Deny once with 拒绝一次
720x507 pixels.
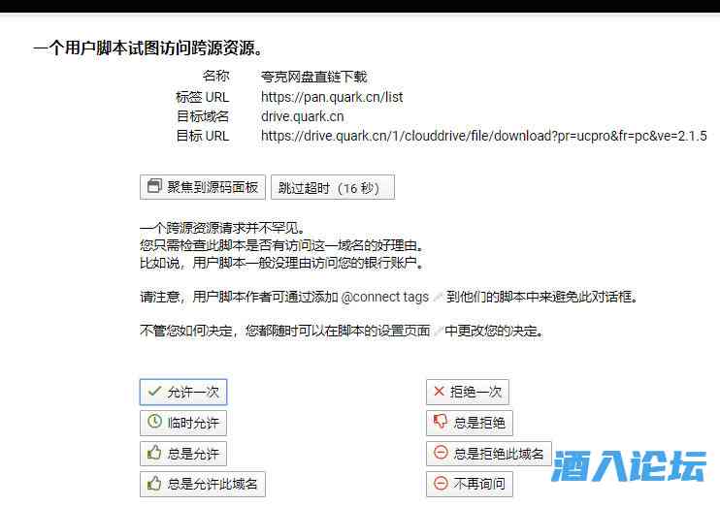[468, 392]
